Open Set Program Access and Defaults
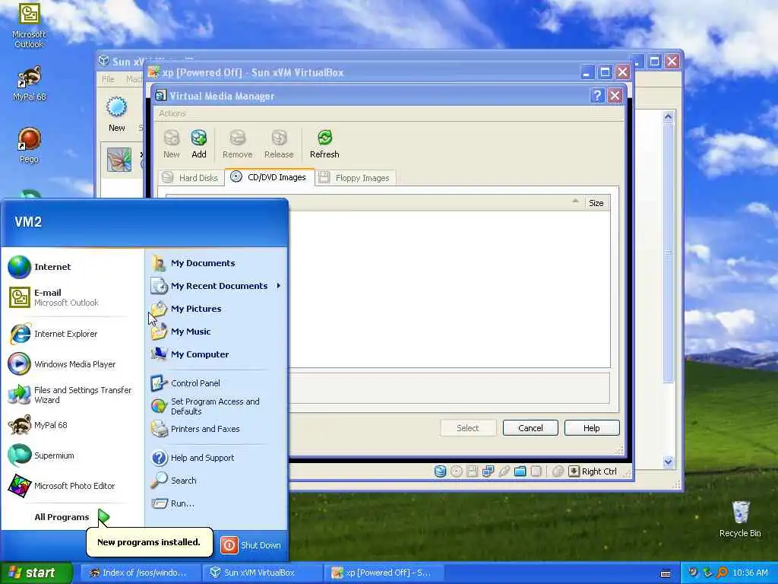Image resolution: width=778 pixels, height=584 pixels. [x=217, y=406]
